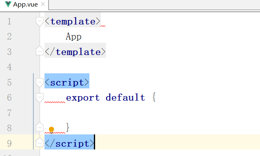
Task: Click line number 1 in gutter
Action: coord(9,22)
